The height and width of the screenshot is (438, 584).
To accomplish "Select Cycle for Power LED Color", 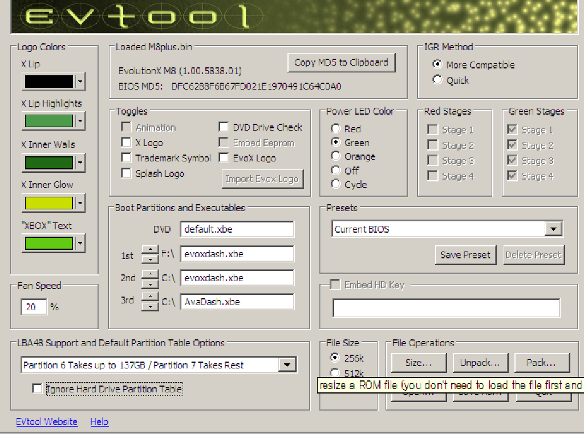I will (x=335, y=184).
